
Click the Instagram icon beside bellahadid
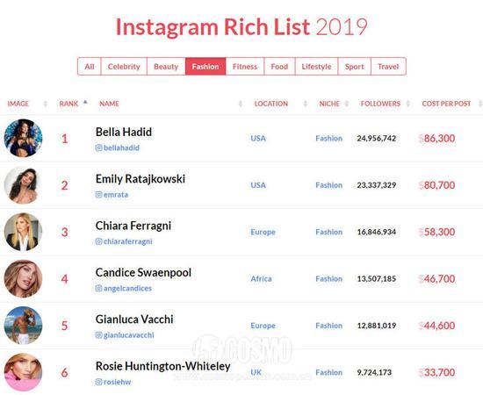click(x=98, y=147)
